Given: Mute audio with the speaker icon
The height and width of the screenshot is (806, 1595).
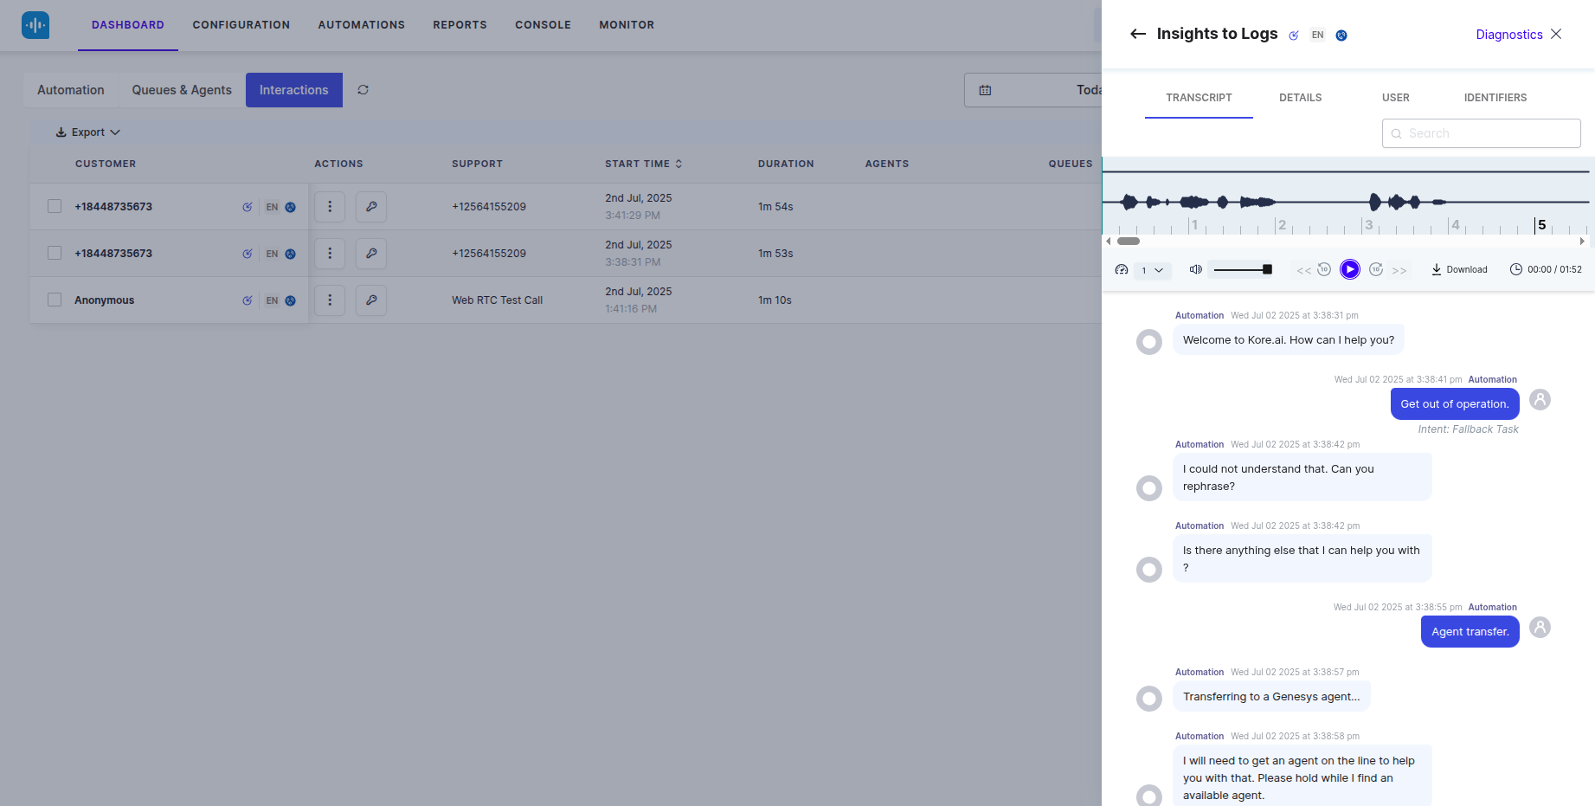Looking at the screenshot, I should tap(1196, 270).
